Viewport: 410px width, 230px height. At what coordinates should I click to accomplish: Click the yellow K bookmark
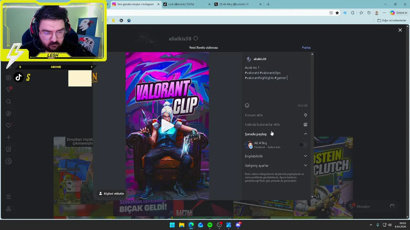click(x=114, y=20)
